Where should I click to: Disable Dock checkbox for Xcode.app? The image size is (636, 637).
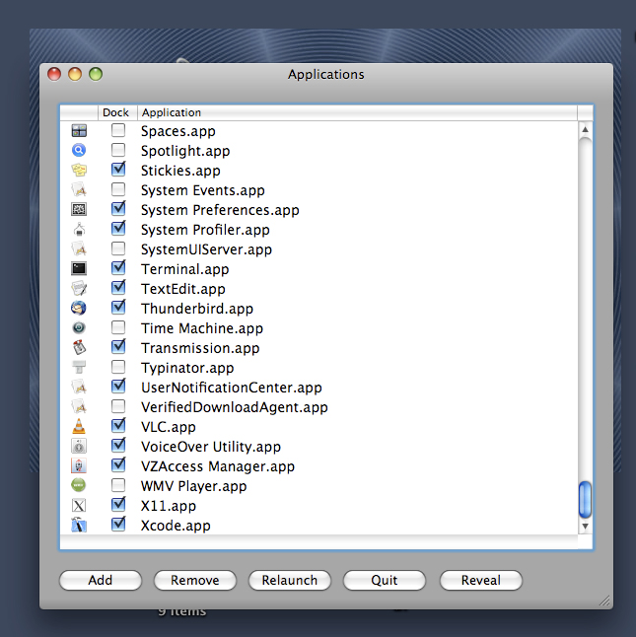(118, 525)
